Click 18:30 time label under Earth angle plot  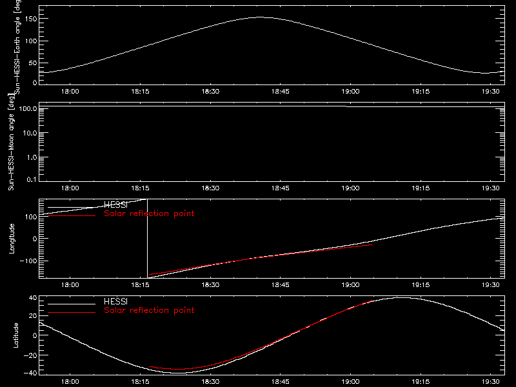tap(210, 92)
